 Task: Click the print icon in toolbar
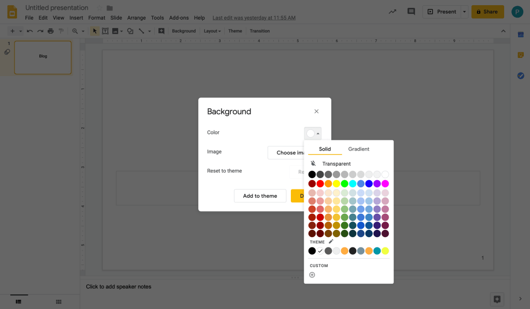click(50, 31)
